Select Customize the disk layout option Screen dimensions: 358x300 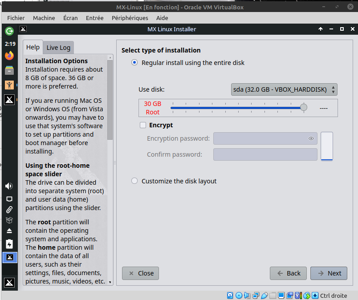tap(134, 181)
